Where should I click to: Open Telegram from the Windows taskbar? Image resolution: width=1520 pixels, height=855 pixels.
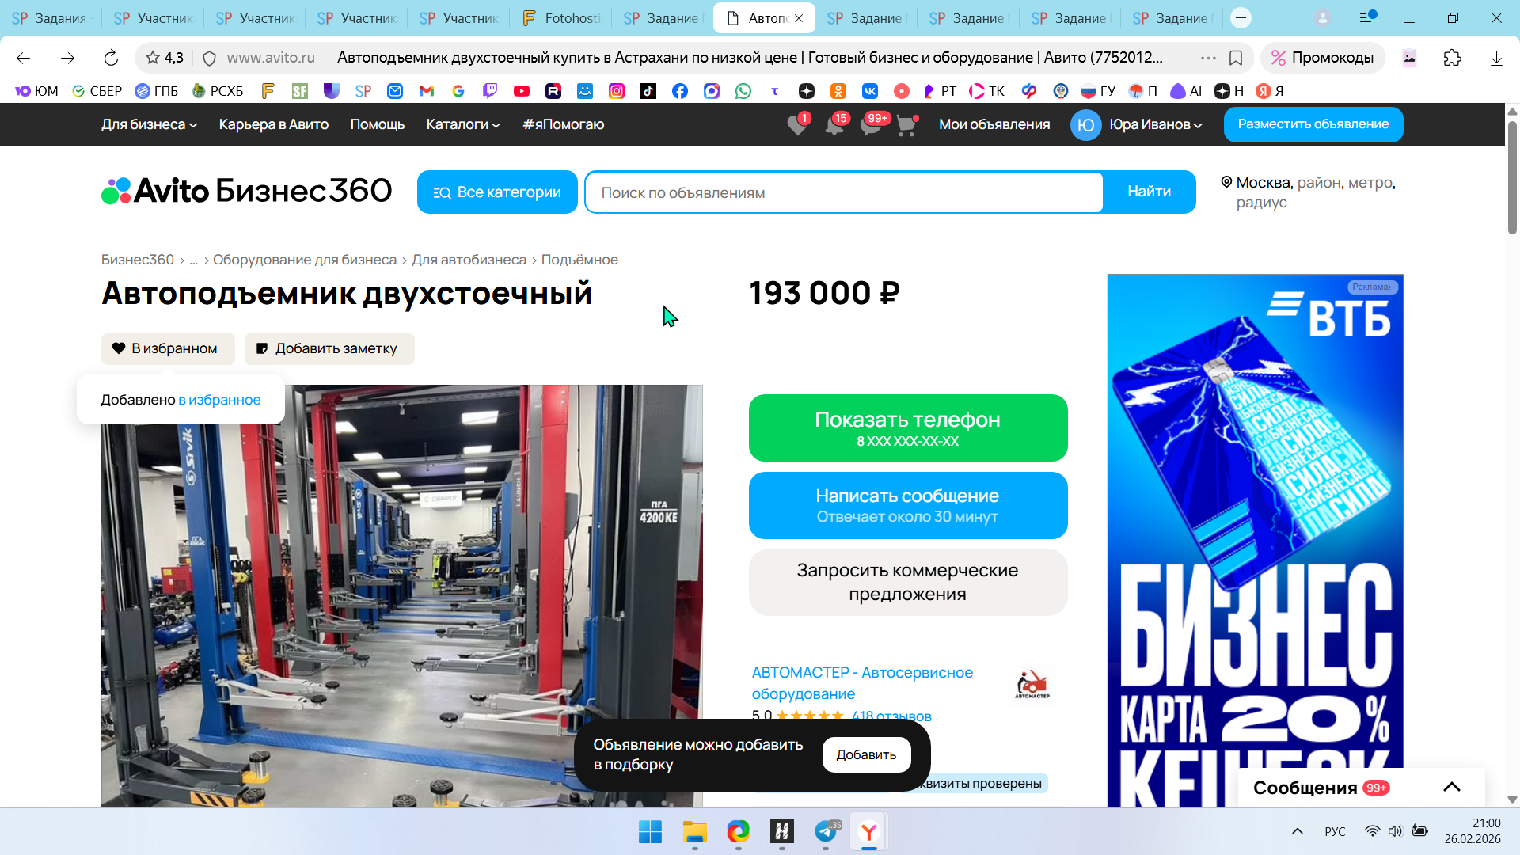(826, 831)
